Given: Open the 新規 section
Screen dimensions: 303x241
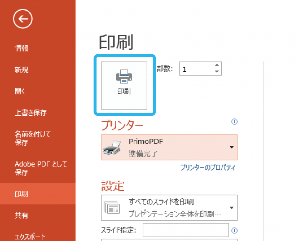Looking at the screenshot, I should click(x=21, y=70).
